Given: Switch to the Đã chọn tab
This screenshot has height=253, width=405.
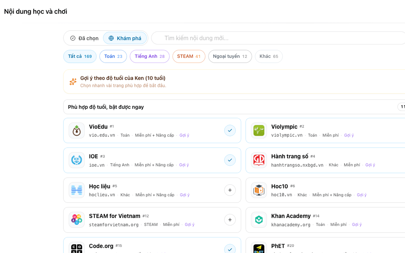Looking at the screenshot, I should [x=84, y=38].
